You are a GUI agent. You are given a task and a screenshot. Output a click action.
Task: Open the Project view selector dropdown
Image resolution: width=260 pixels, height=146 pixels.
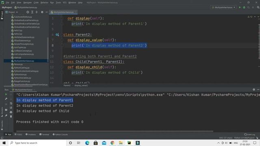[11, 12]
